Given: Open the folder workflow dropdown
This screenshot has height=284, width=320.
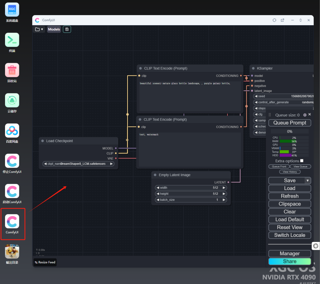Looking at the screenshot, I should [x=39, y=29].
